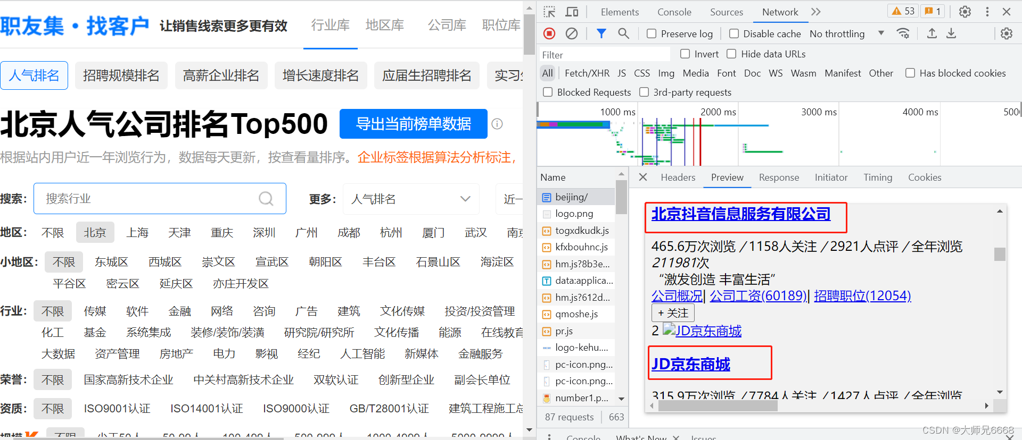This screenshot has height=440, width=1022.
Task: Select logo-kehu request entry
Action: click(576, 348)
